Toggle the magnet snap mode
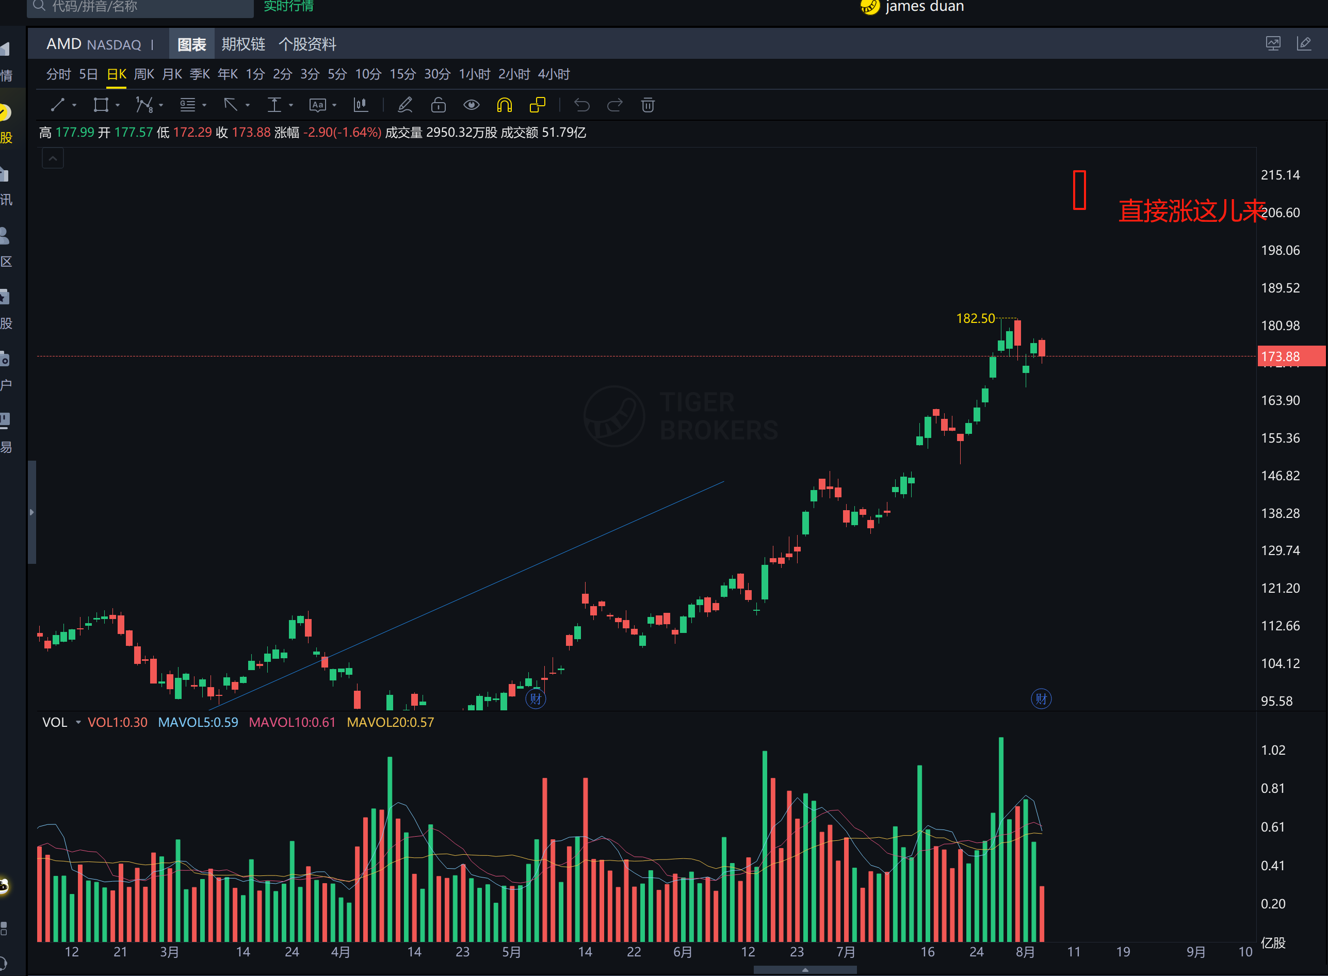This screenshot has width=1328, height=976. (x=504, y=105)
